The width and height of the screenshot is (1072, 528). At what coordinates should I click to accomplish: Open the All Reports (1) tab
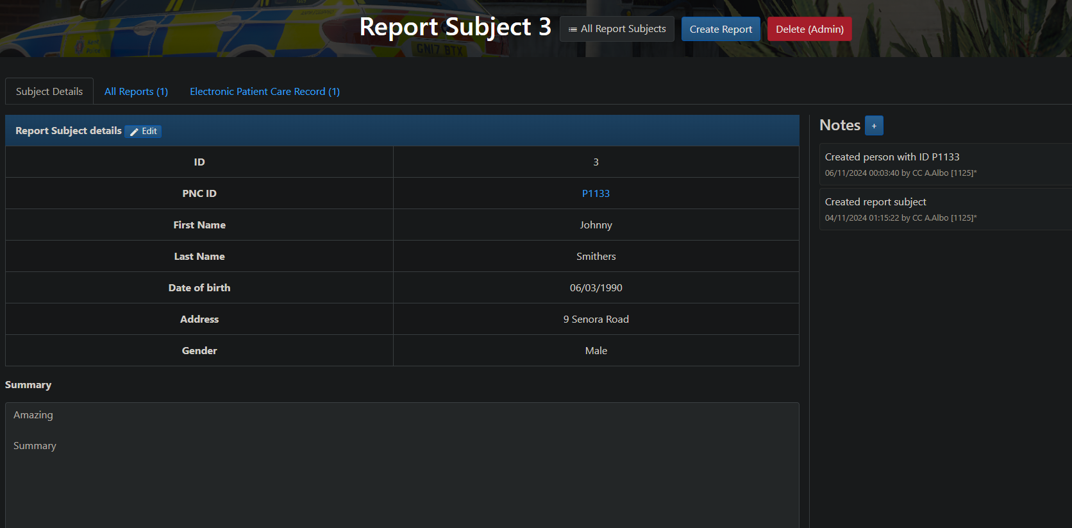(136, 92)
